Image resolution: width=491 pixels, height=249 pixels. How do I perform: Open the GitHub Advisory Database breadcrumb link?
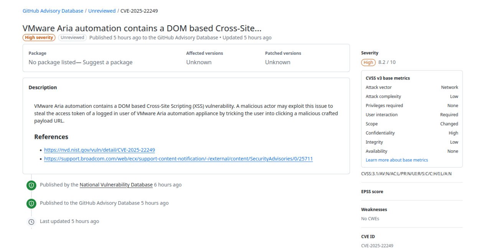click(53, 11)
